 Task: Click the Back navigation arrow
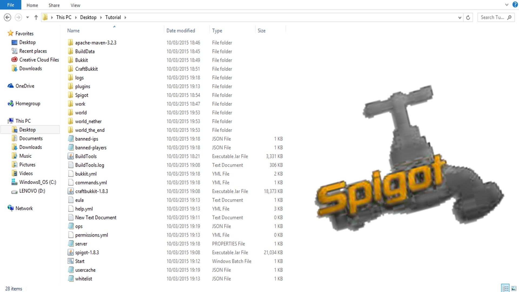point(8,18)
